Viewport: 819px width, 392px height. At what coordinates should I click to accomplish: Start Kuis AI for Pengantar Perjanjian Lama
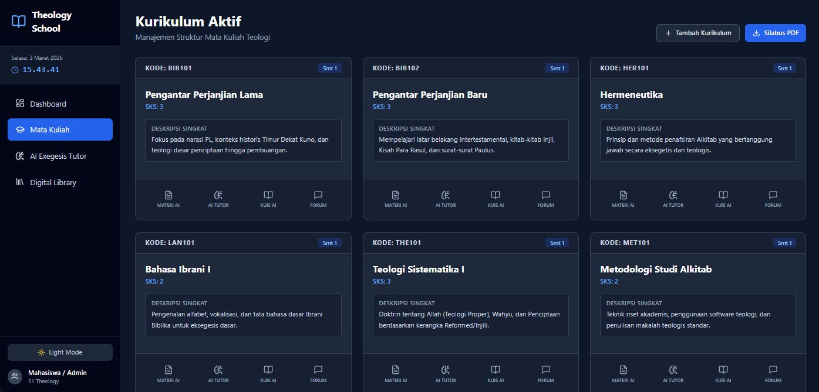click(268, 199)
